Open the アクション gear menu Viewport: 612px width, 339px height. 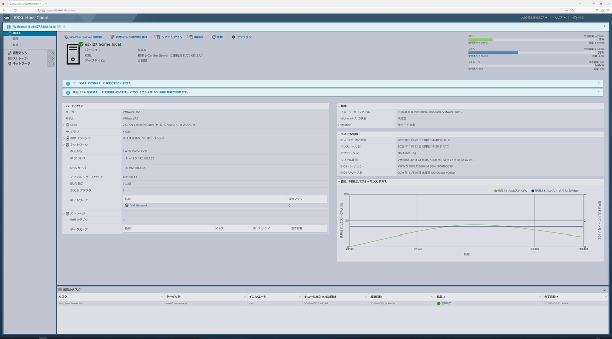coord(242,37)
